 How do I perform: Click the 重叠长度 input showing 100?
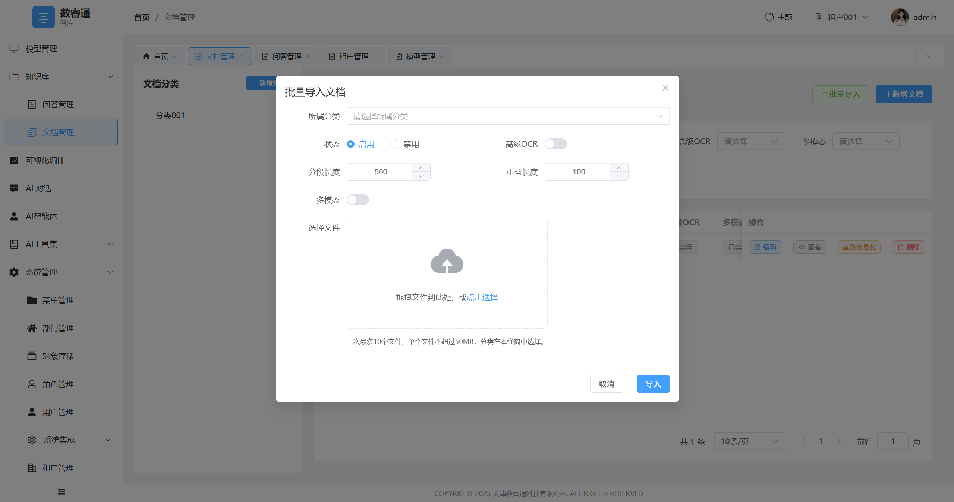(578, 172)
